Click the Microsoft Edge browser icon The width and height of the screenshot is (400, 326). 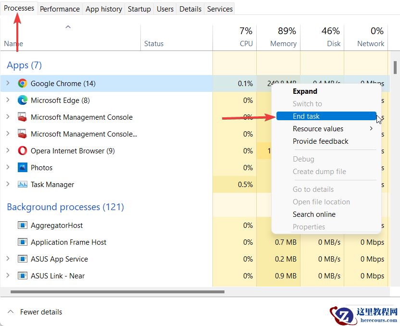pyautogui.click(x=22, y=100)
